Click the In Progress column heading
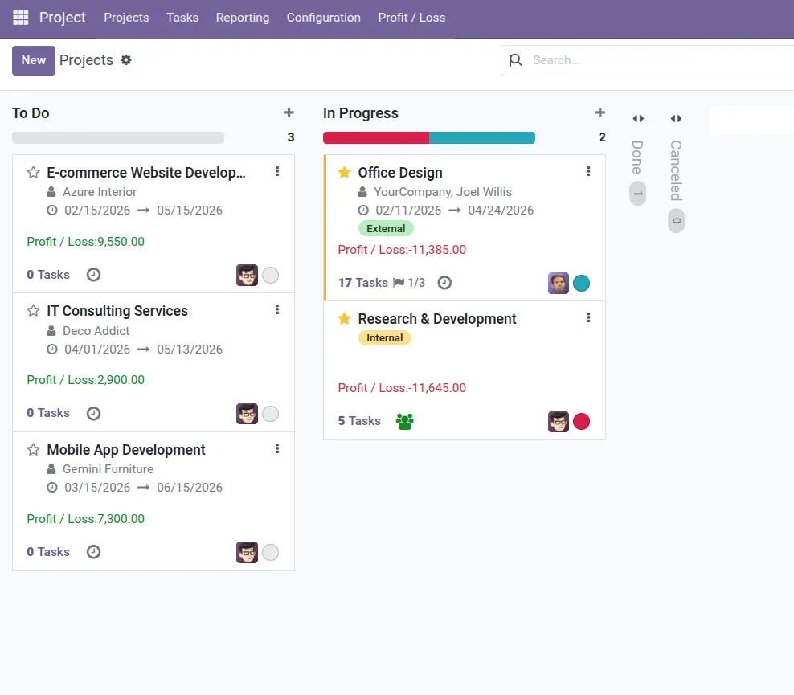Screen dimensions: 794x695 tap(361, 112)
